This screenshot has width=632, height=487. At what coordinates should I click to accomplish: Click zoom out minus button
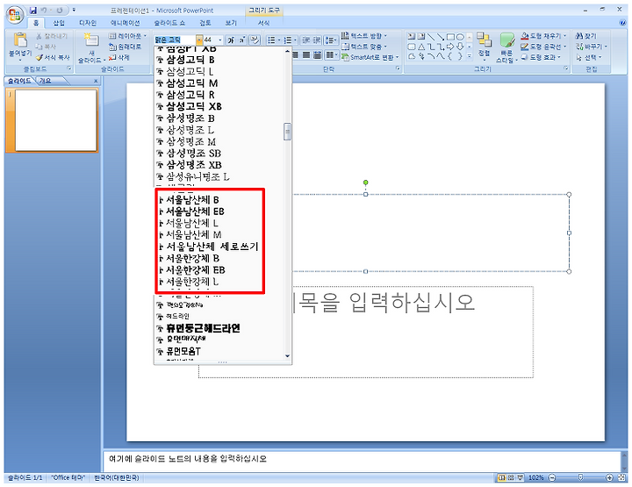[552, 477]
